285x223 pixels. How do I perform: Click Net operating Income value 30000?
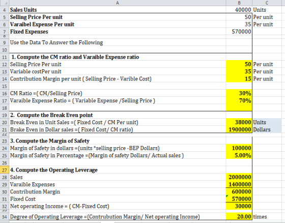[x=239, y=206]
